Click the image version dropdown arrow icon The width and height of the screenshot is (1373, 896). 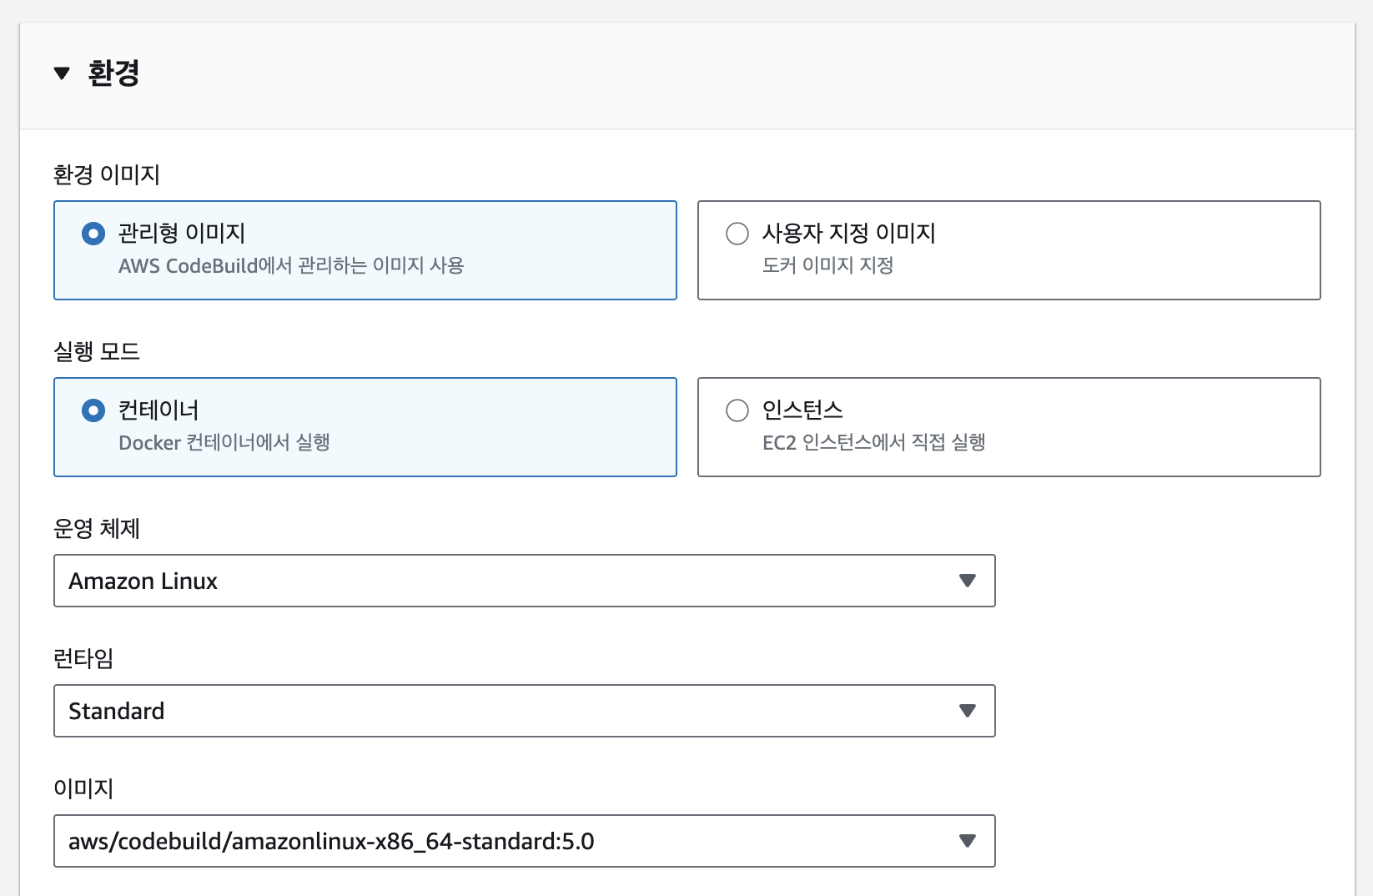(x=968, y=841)
